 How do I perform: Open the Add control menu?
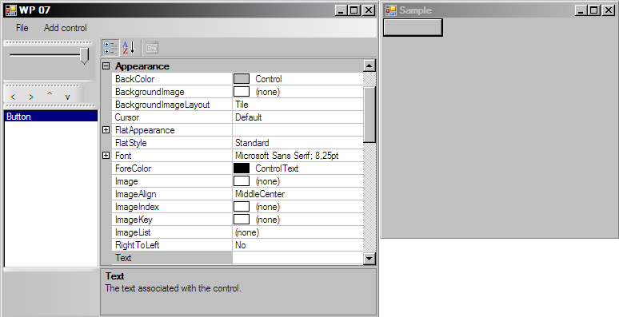[x=65, y=28]
